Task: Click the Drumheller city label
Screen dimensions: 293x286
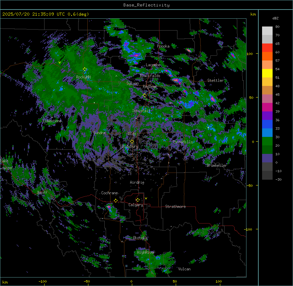Action: click(x=217, y=165)
